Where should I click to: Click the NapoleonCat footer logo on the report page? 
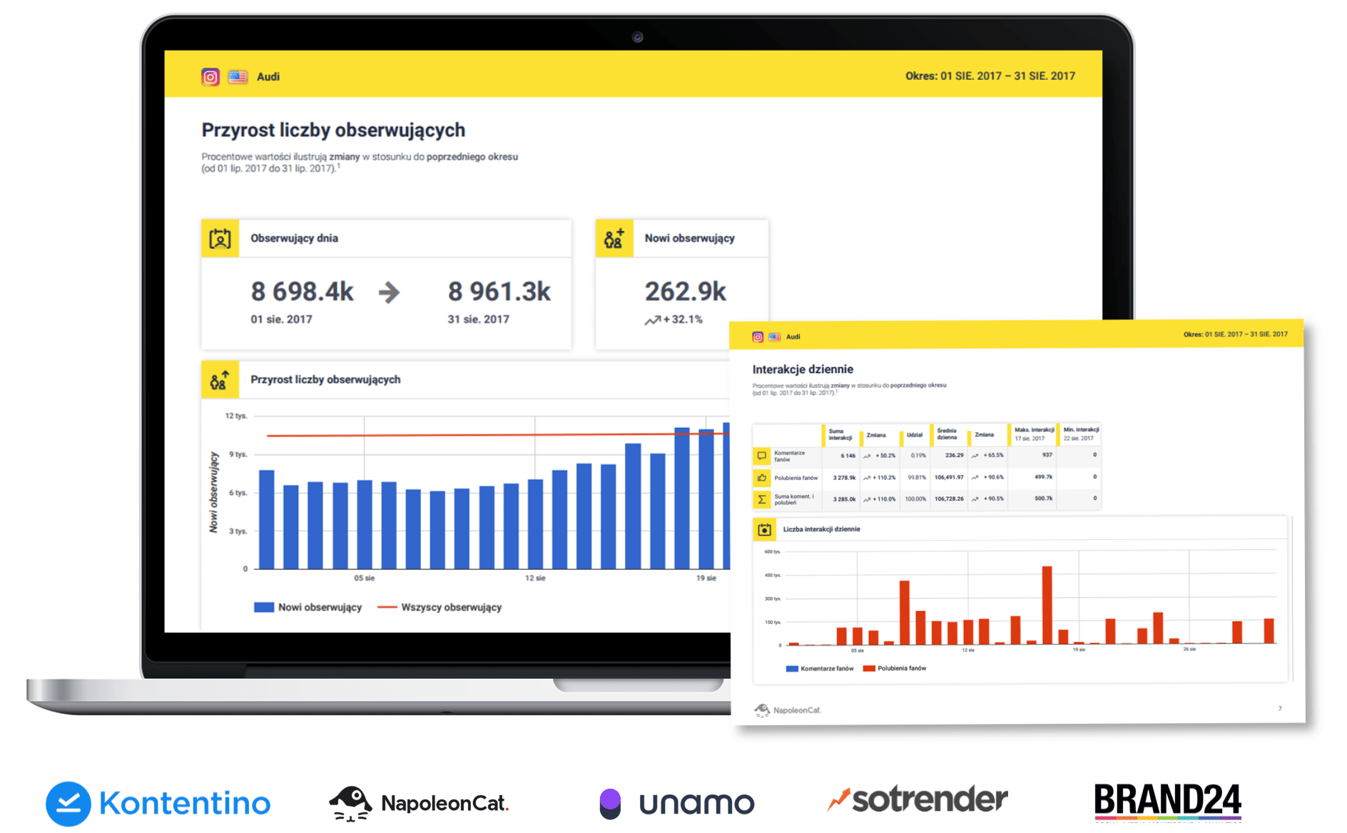(788, 710)
